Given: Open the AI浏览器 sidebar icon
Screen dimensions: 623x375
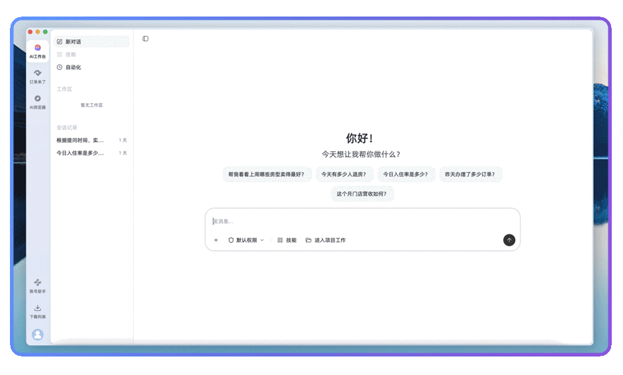Looking at the screenshot, I should tap(37, 102).
